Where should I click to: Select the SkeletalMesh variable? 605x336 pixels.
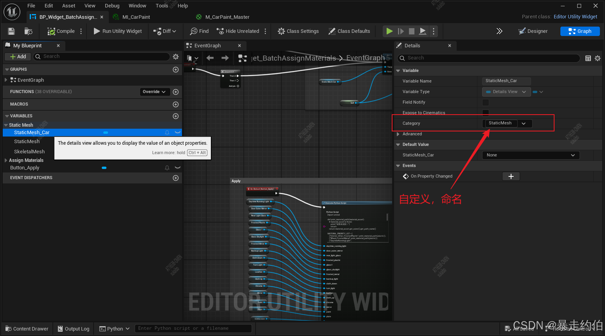(29, 152)
